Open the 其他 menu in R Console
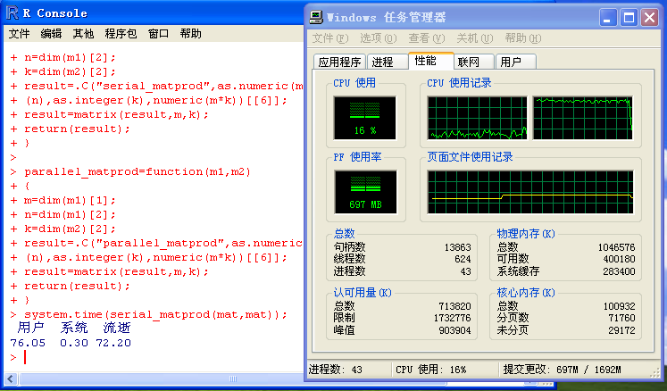Image resolution: width=667 pixels, height=391 pixels. coord(83,34)
